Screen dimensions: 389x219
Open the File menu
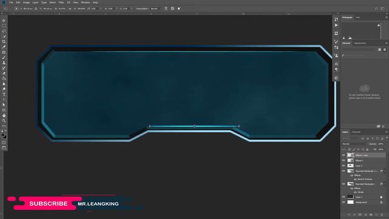[11, 2]
